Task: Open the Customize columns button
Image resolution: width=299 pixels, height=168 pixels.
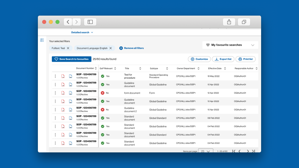Action: point(199,59)
